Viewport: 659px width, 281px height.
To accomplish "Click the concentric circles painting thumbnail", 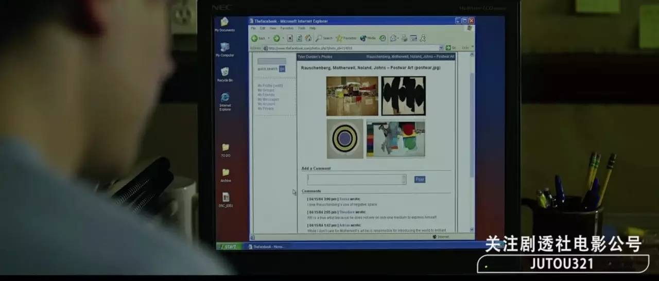I will 345,139.
